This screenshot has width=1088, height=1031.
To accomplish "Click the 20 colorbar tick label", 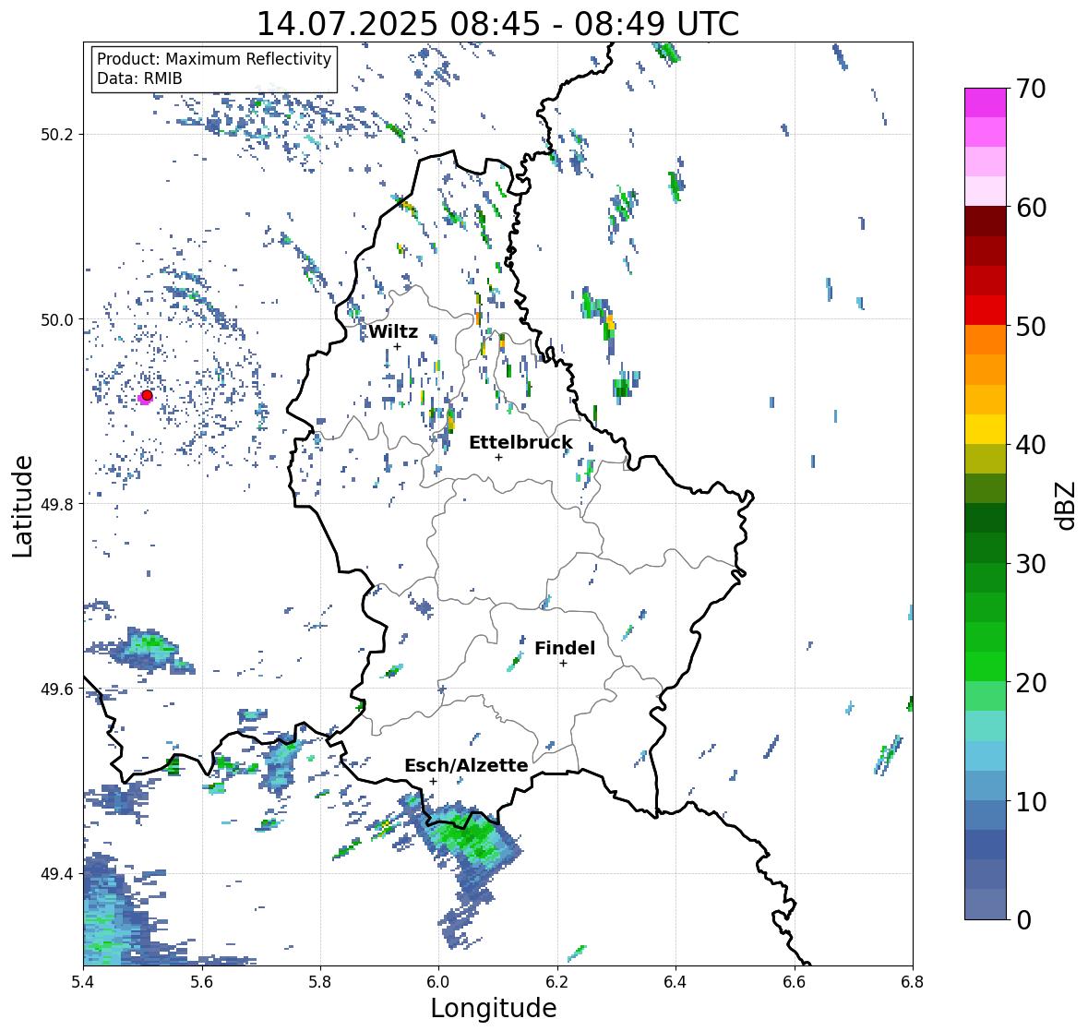I will click(1031, 683).
